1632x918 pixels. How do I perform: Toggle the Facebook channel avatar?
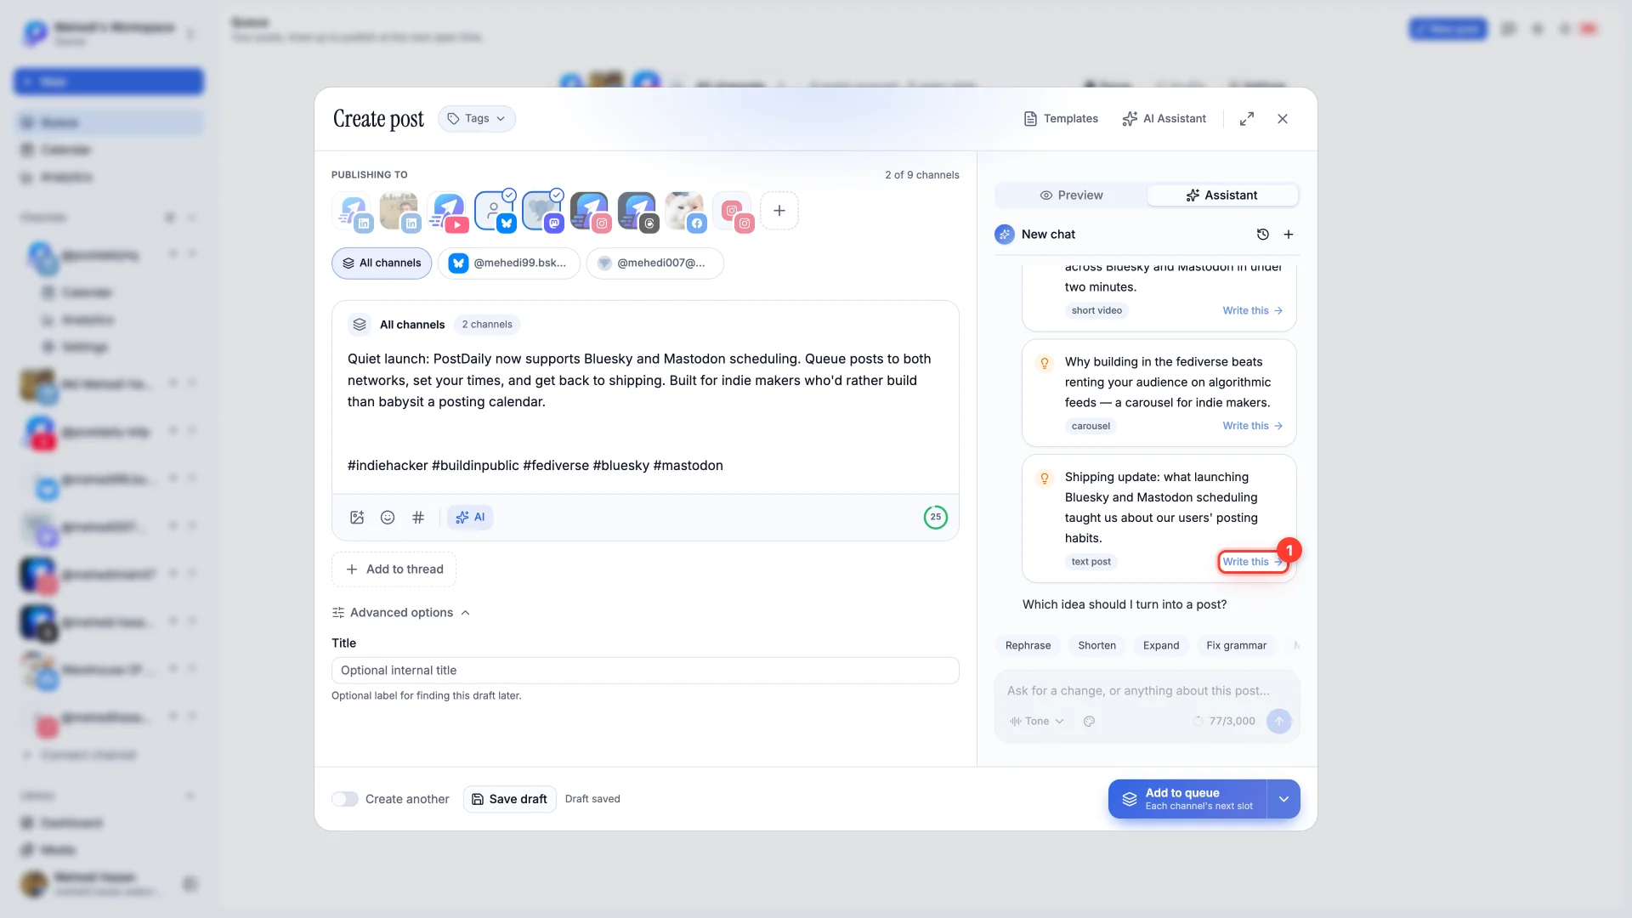click(686, 211)
